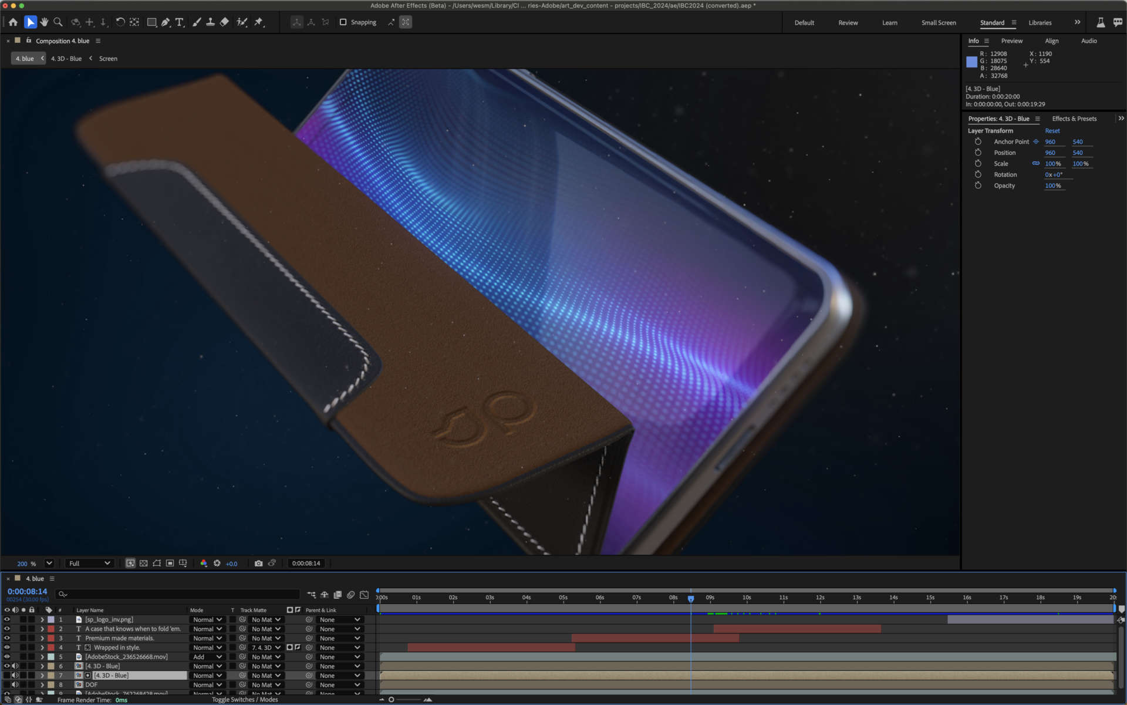1127x705 pixels.
Task: Select the Pen tool in toolbar
Action: (x=166, y=22)
